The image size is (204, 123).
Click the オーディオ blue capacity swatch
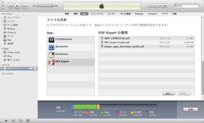tap(72, 112)
